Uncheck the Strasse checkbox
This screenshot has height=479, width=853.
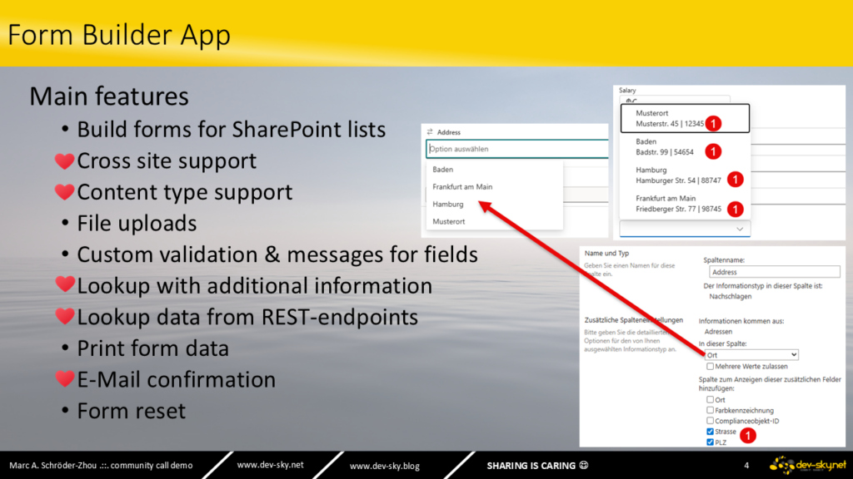point(710,432)
